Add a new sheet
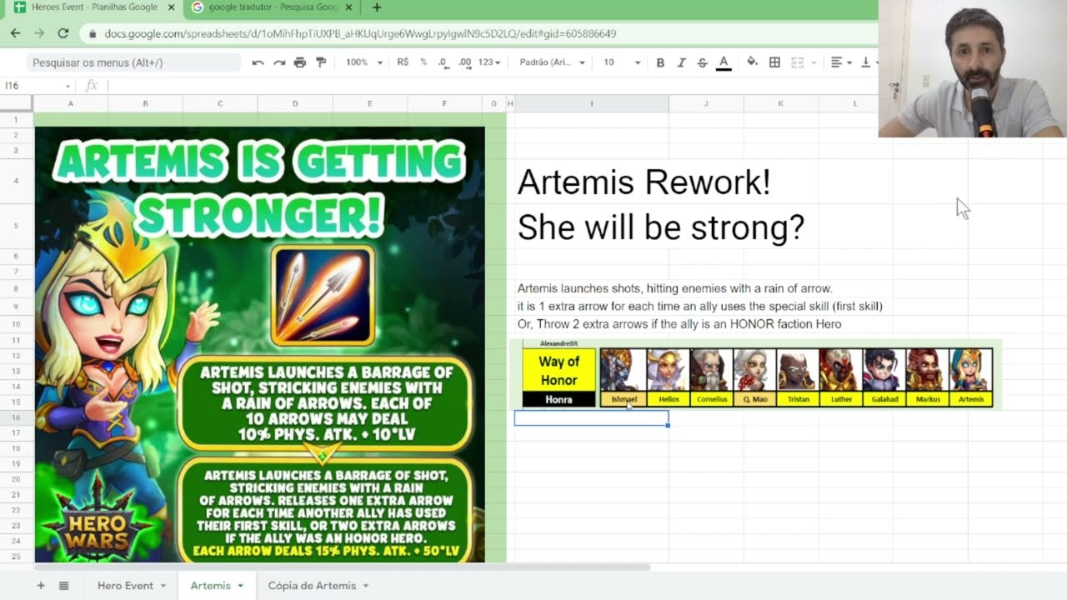The image size is (1067, 600). pos(40,586)
